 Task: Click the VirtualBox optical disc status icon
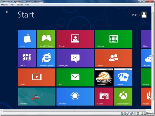click(125, 113)
